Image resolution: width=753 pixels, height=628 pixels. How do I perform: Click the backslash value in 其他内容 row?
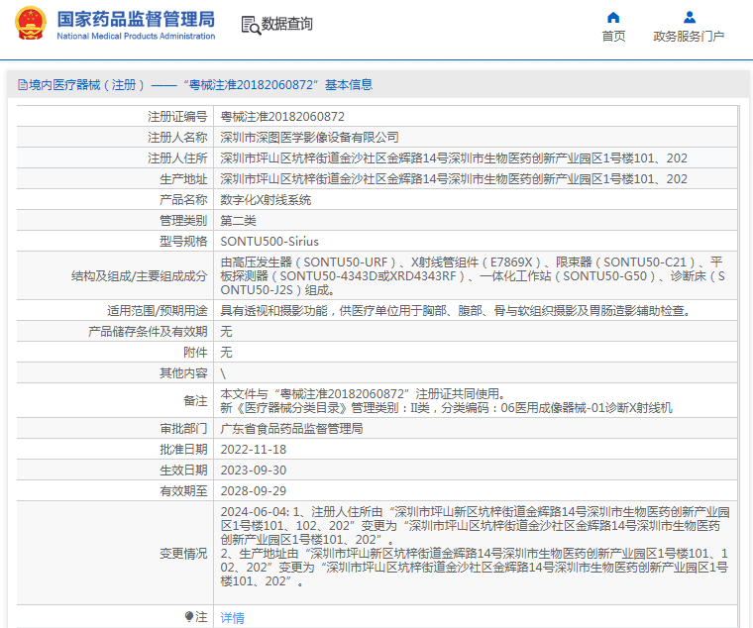click(223, 373)
